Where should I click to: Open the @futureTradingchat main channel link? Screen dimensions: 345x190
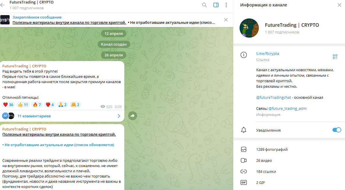coord(273,97)
